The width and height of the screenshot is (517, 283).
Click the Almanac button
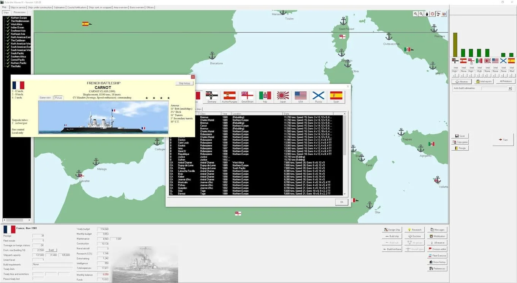(x=462, y=81)
